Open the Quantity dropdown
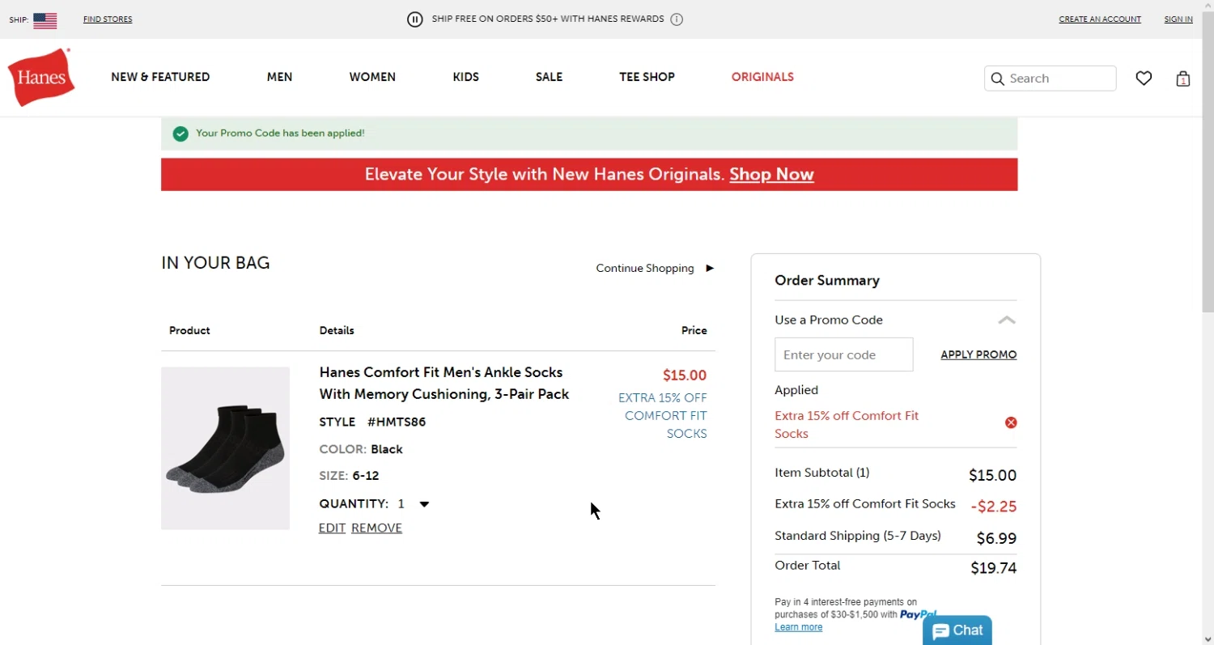The image size is (1214, 645). click(x=424, y=504)
